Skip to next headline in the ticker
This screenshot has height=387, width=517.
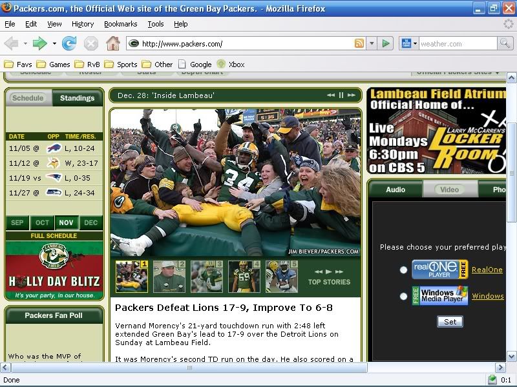coord(352,95)
